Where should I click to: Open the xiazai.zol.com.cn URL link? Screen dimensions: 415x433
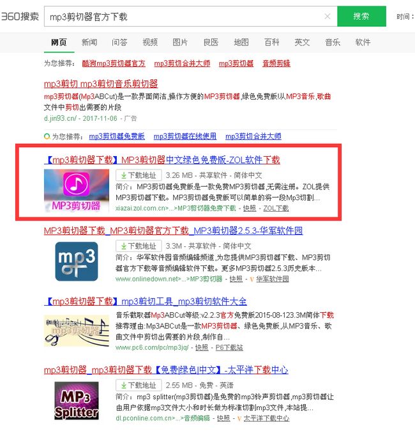[176, 208]
